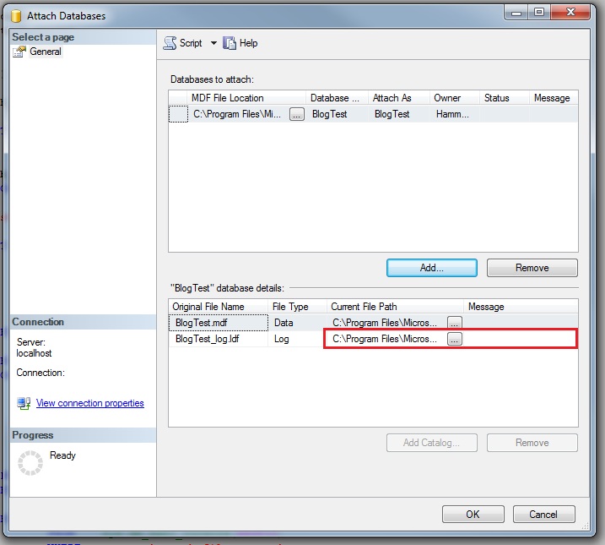Select the row header of BlogTest database
605x545 pixels.
click(x=178, y=114)
